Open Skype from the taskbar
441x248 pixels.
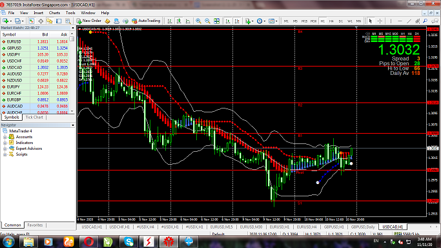click(x=128, y=242)
